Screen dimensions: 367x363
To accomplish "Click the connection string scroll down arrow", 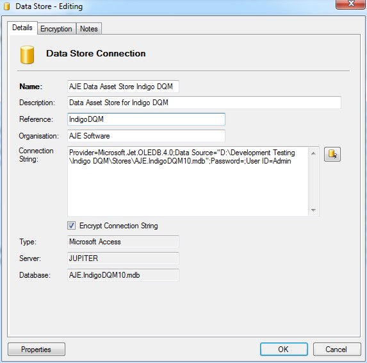I will (313, 210).
